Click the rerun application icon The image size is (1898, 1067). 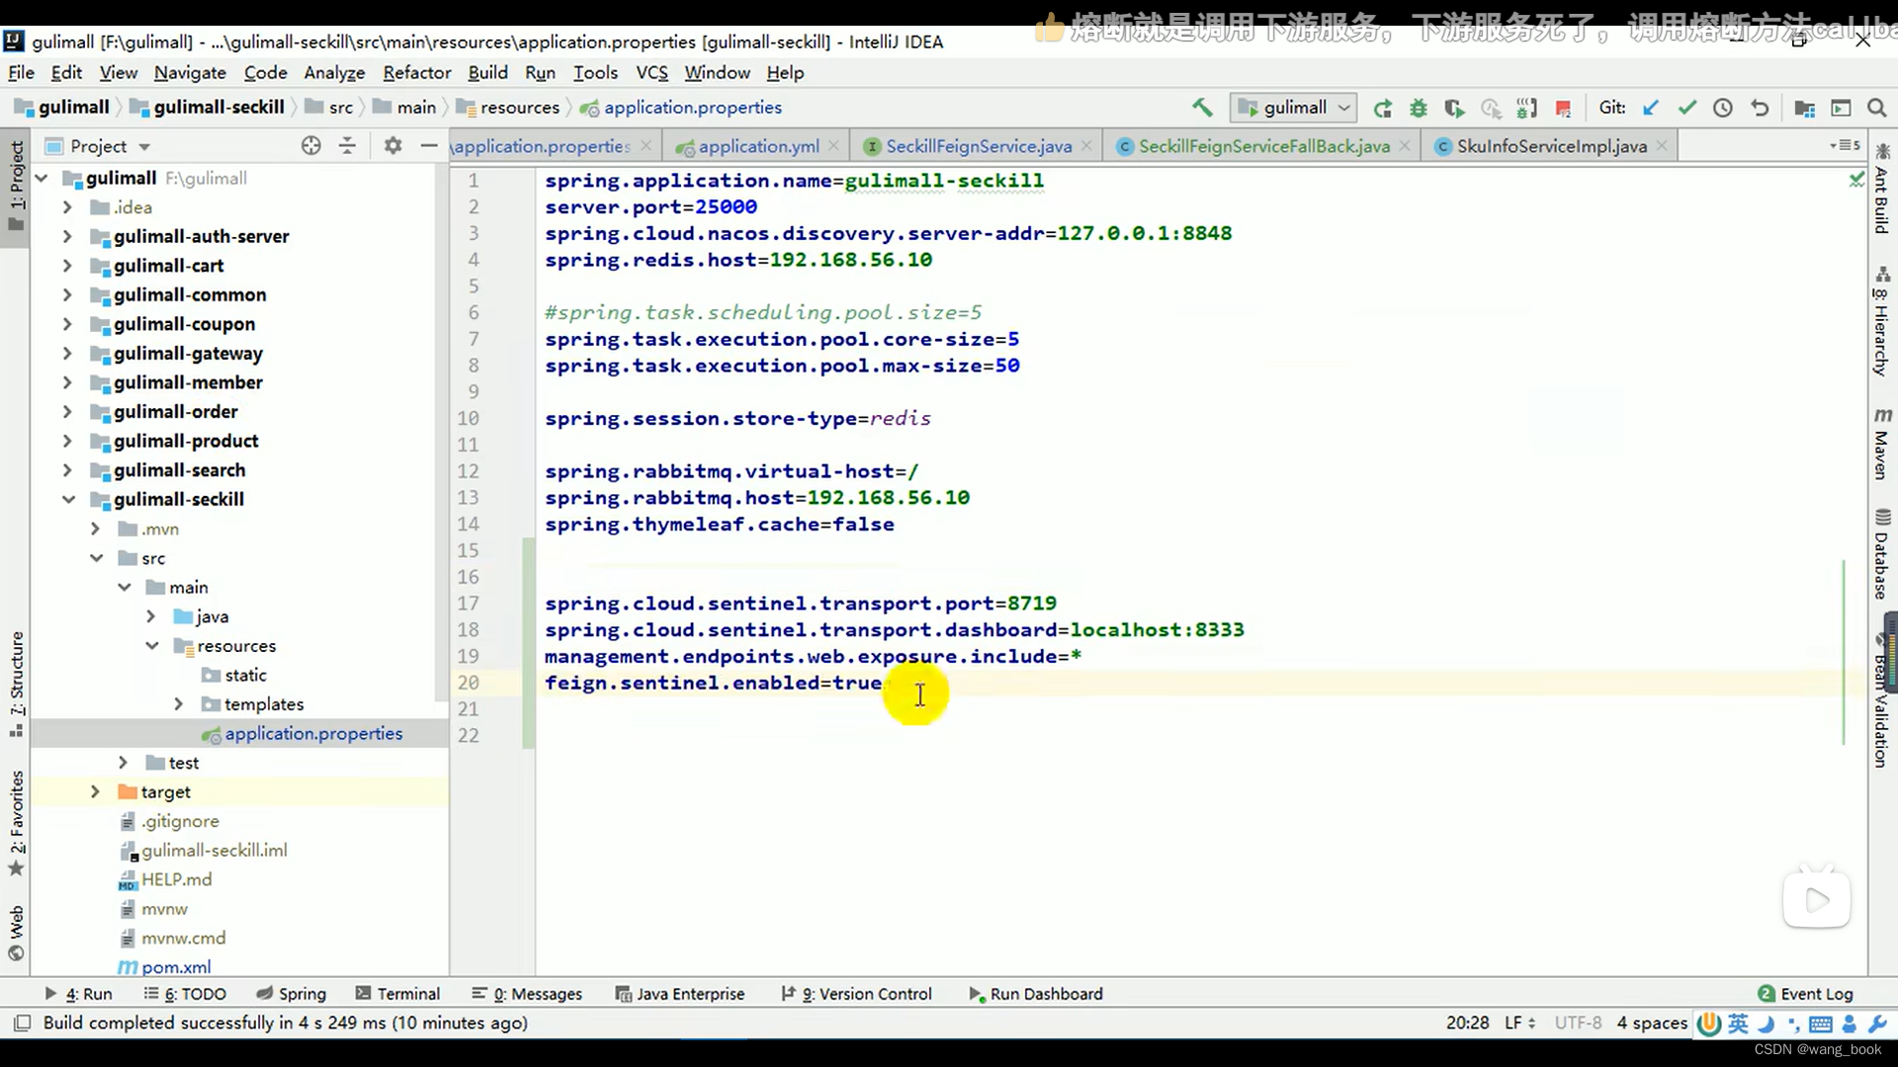[x=1383, y=108]
